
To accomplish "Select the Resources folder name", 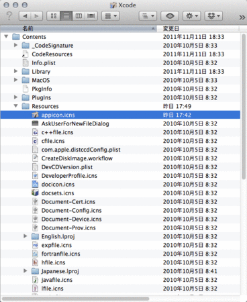I will (x=45, y=106).
